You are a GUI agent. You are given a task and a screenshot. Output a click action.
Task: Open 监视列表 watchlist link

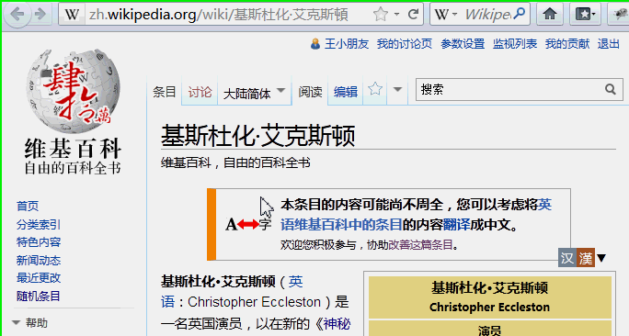515,44
